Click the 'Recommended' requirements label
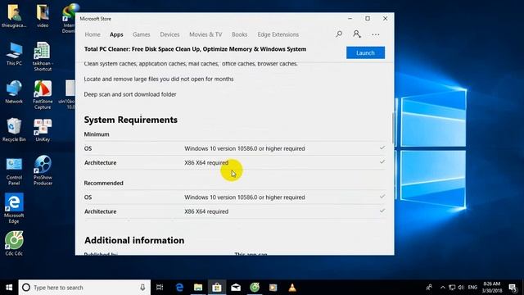The height and width of the screenshot is (295, 524). pyautogui.click(x=104, y=183)
